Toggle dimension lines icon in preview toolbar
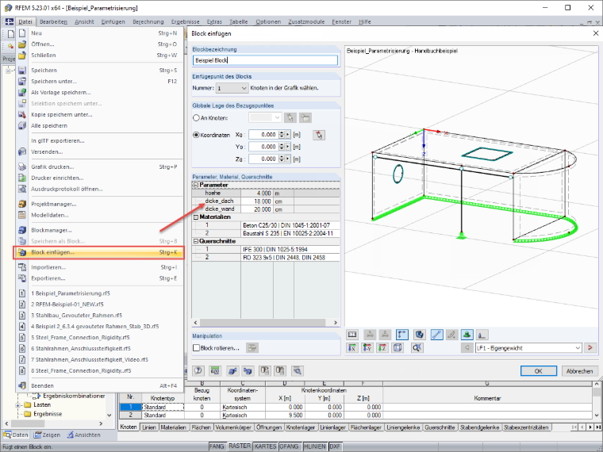This screenshot has width=603, height=452. click(x=402, y=335)
